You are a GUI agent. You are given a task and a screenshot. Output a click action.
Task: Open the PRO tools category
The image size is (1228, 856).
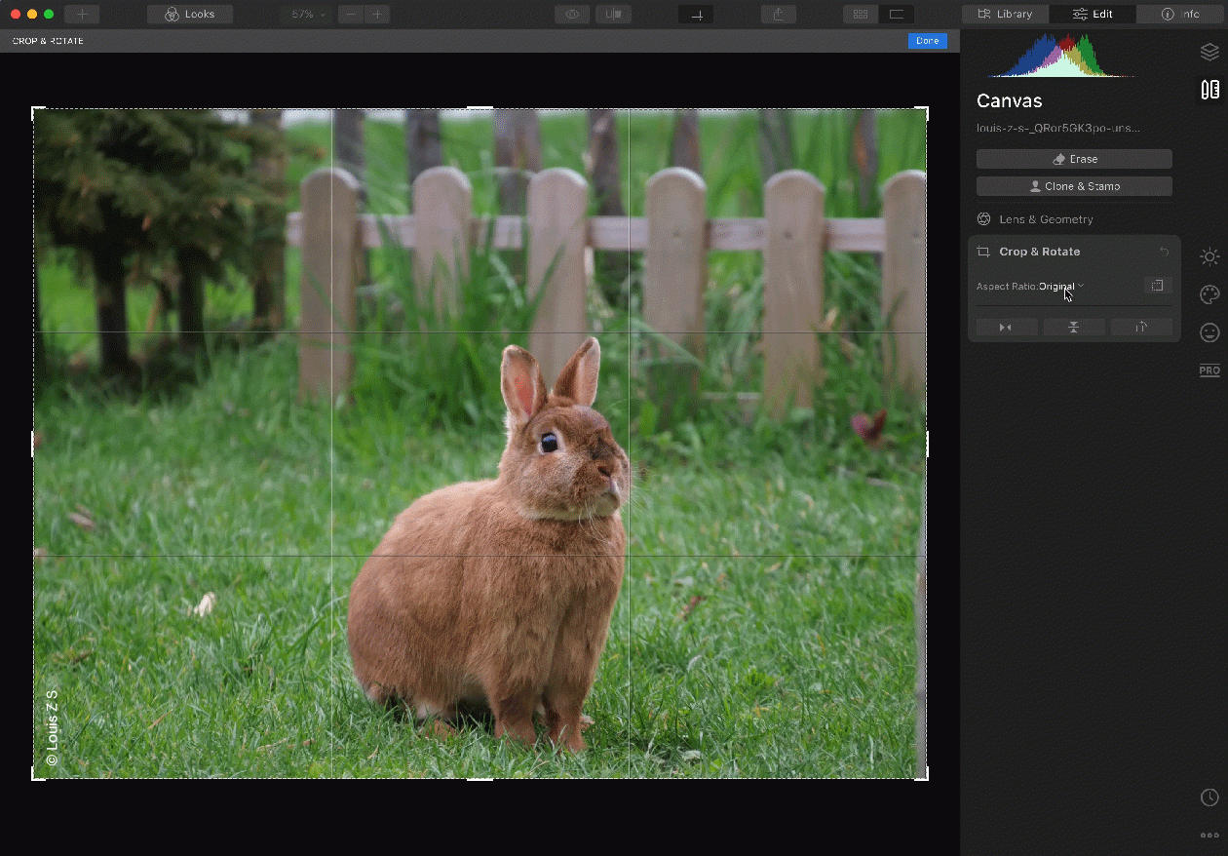(x=1209, y=370)
